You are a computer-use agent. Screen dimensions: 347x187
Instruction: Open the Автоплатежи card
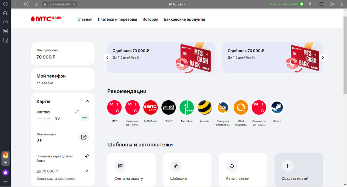[243, 170]
